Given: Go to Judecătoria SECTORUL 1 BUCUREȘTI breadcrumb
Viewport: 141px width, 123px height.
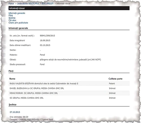Looking at the screenshot, I should 35,4.
